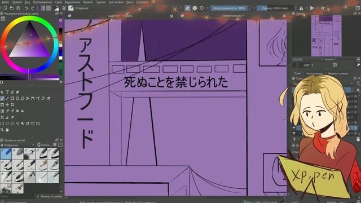
Task: Add a new layer with plus button
Action: pos(294,139)
